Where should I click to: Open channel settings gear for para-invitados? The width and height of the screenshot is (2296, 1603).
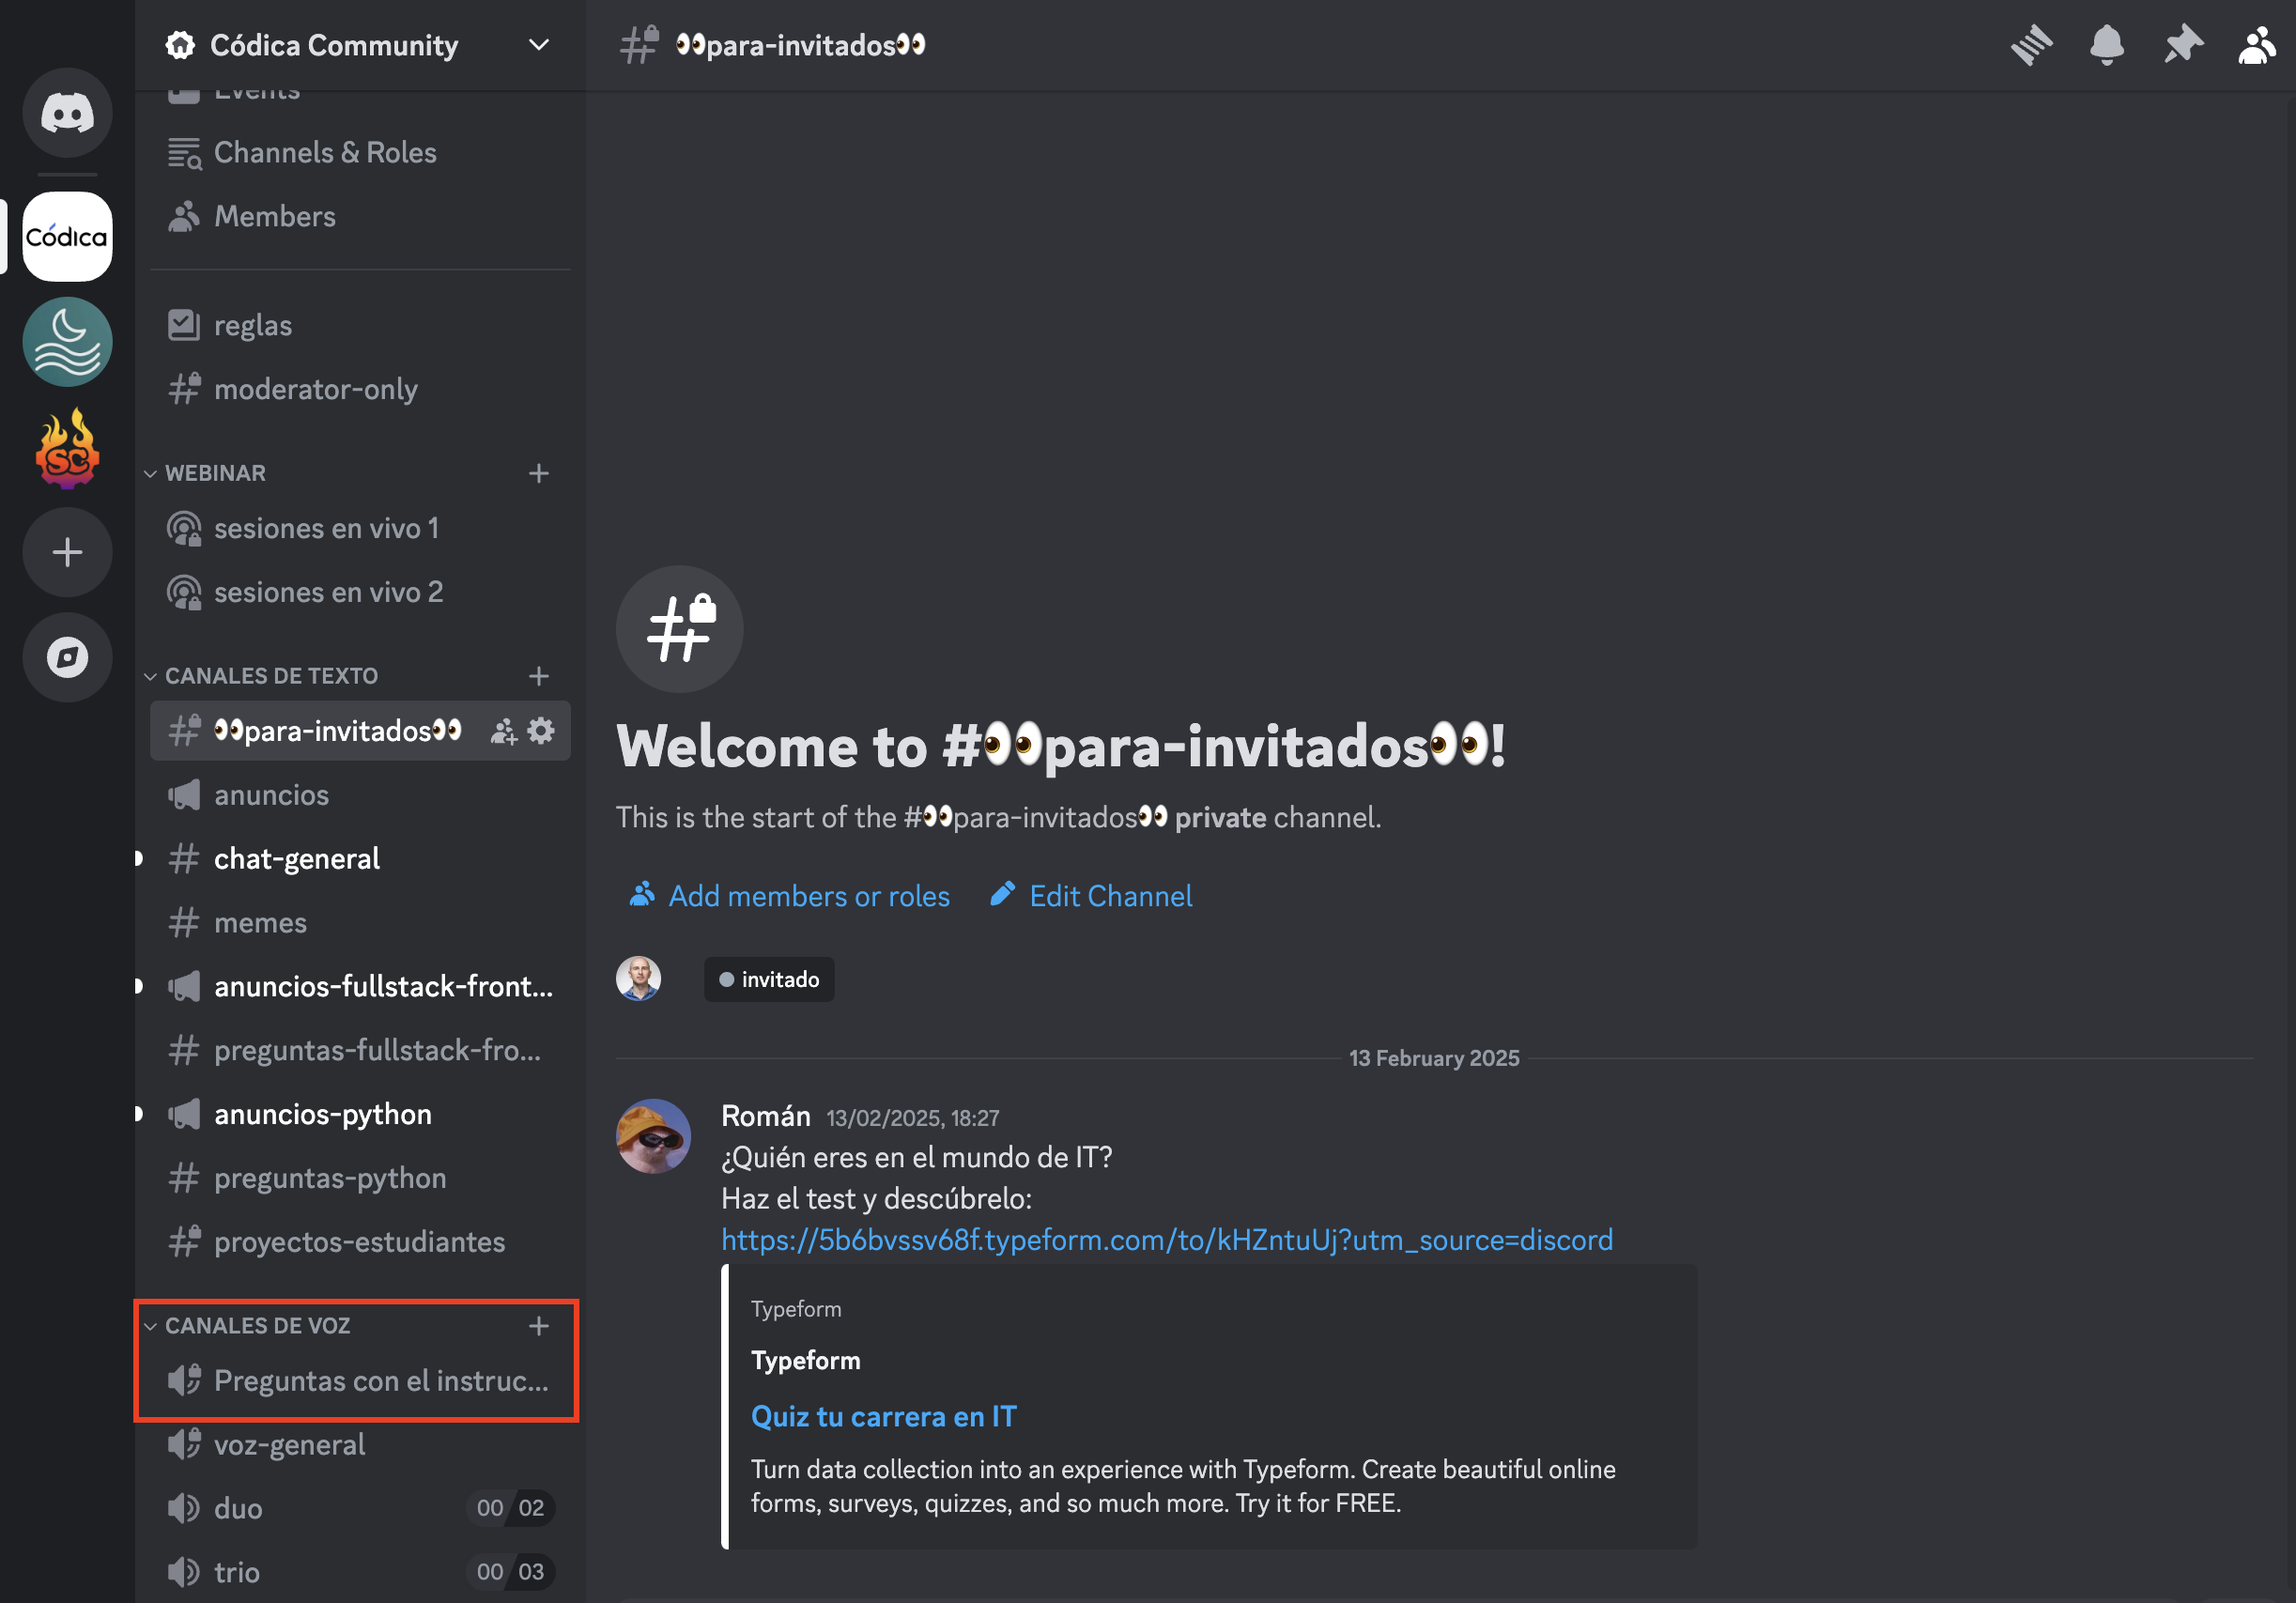[x=541, y=730]
